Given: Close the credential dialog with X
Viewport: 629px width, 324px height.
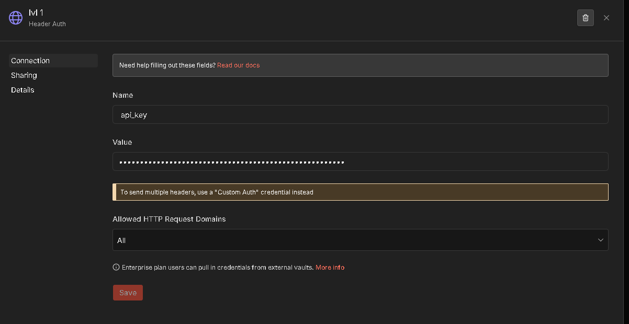Looking at the screenshot, I should (x=606, y=18).
